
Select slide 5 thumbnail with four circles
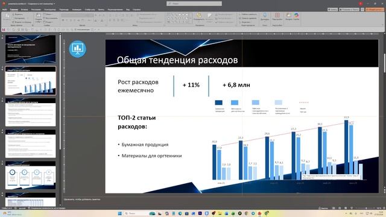[31, 175]
